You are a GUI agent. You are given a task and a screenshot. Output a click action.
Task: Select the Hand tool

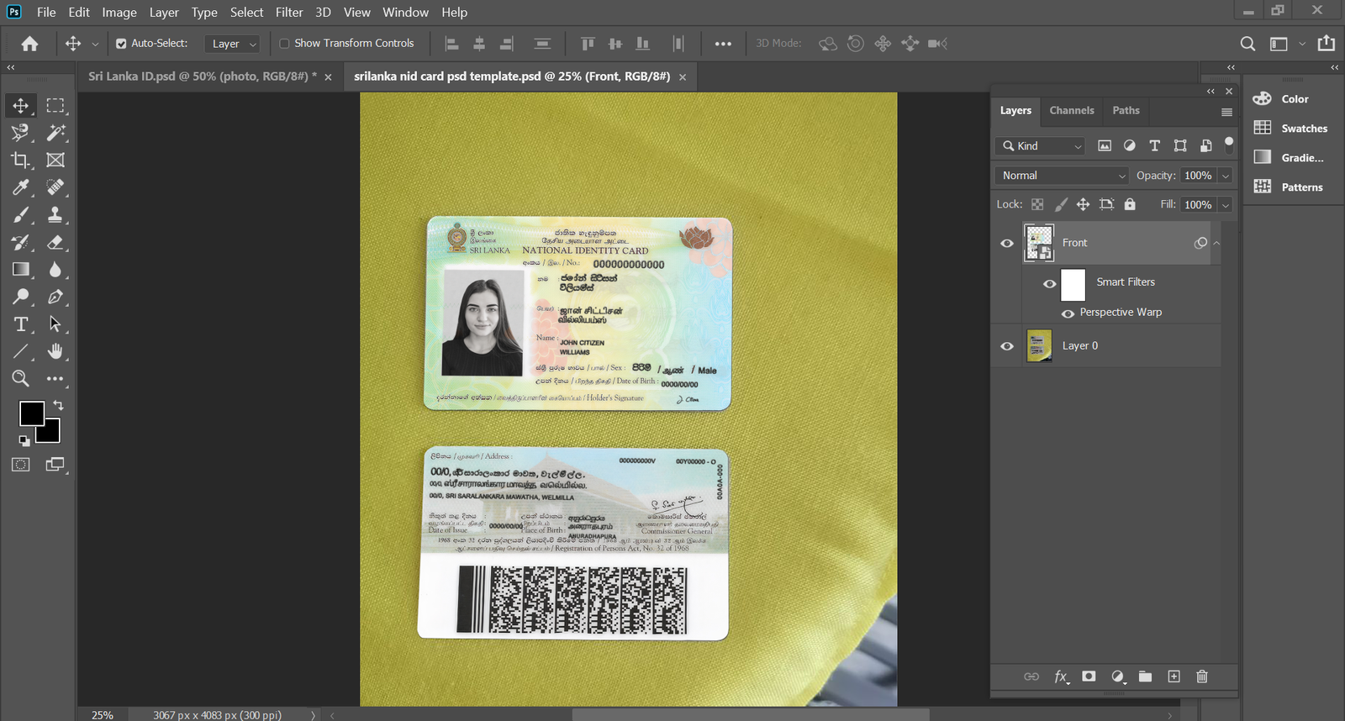pyautogui.click(x=55, y=351)
